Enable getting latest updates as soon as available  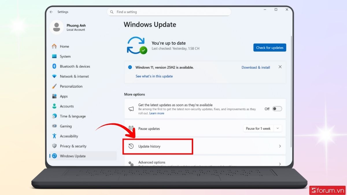[x=277, y=109]
